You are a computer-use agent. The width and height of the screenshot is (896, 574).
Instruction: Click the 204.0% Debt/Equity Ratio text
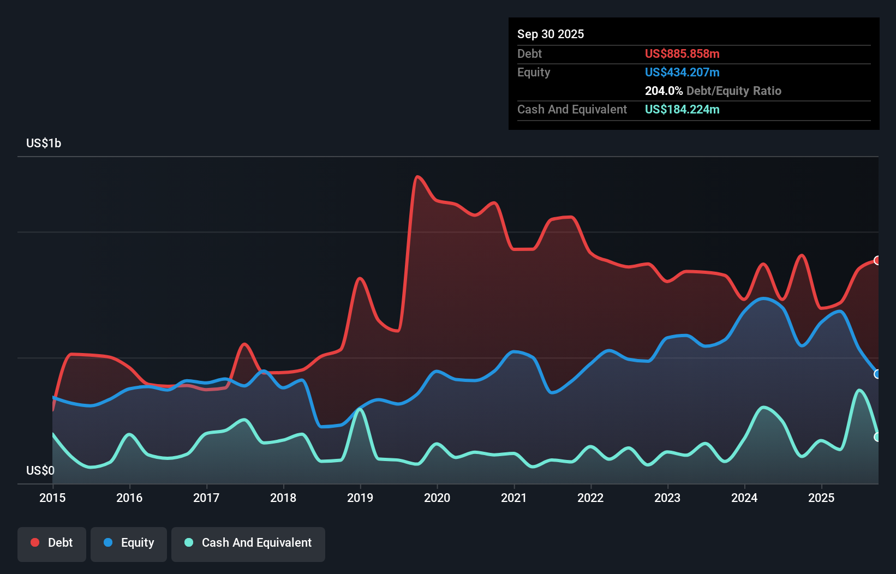(713, 91)
